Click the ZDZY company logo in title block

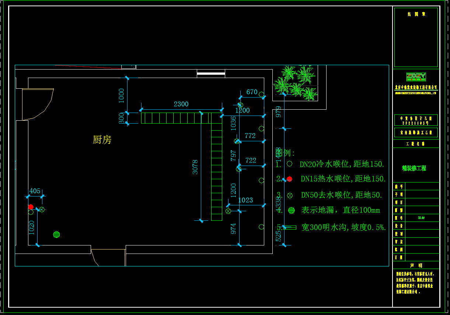(416, 77)
